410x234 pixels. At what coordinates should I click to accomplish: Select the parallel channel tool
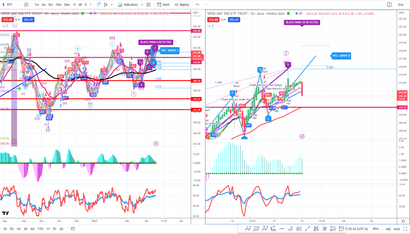(x=290, y=228)
